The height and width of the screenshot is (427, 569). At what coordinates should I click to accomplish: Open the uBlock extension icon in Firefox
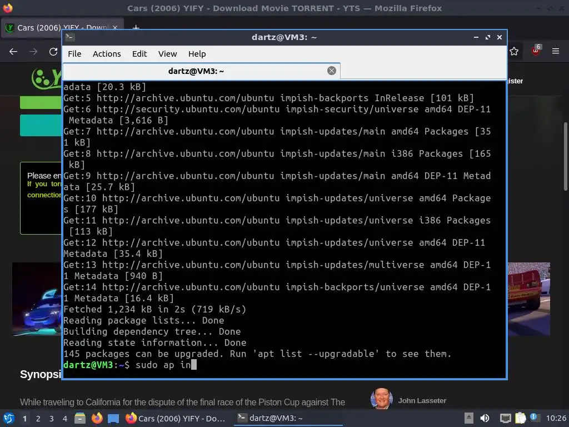[x=536, y=51]
